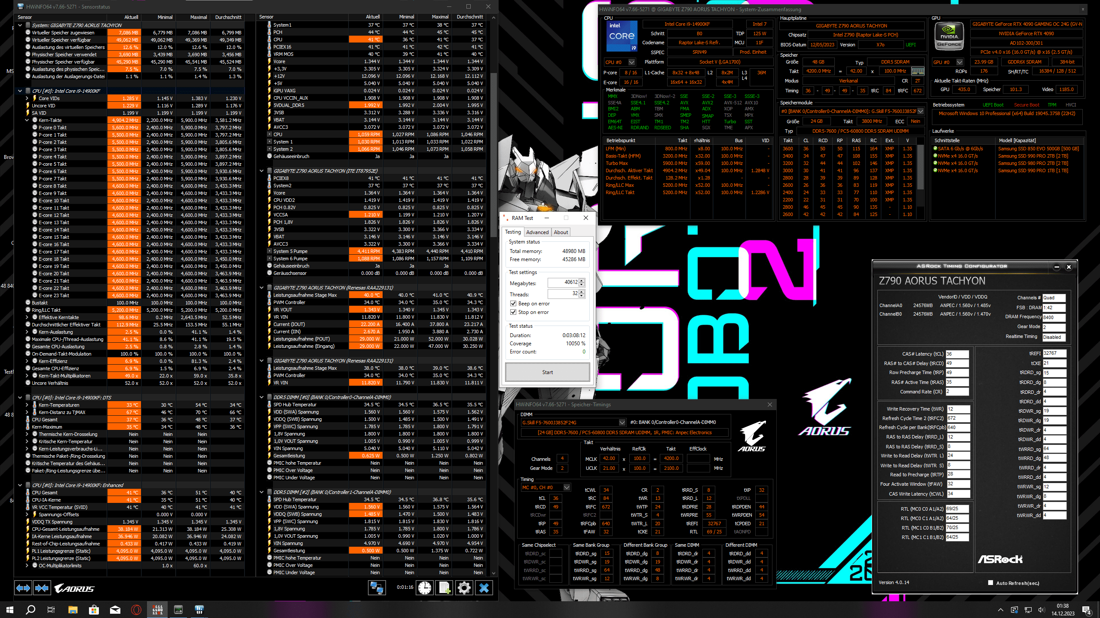This screenshot has width=1100, height=618.
Task: Switch to the Advanced tab in RAM Test
Action: click(x=537, y=232)
